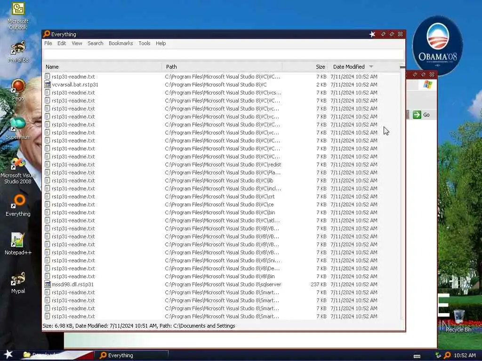Open the Bookmarks menu

pyautogui.click(x=121, y=43)
